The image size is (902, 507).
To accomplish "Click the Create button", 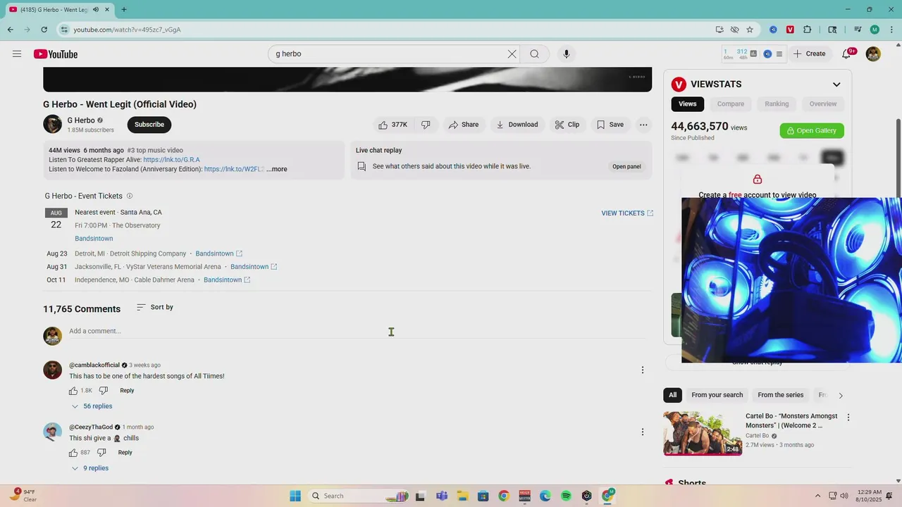I will click(x=809, y=54).
